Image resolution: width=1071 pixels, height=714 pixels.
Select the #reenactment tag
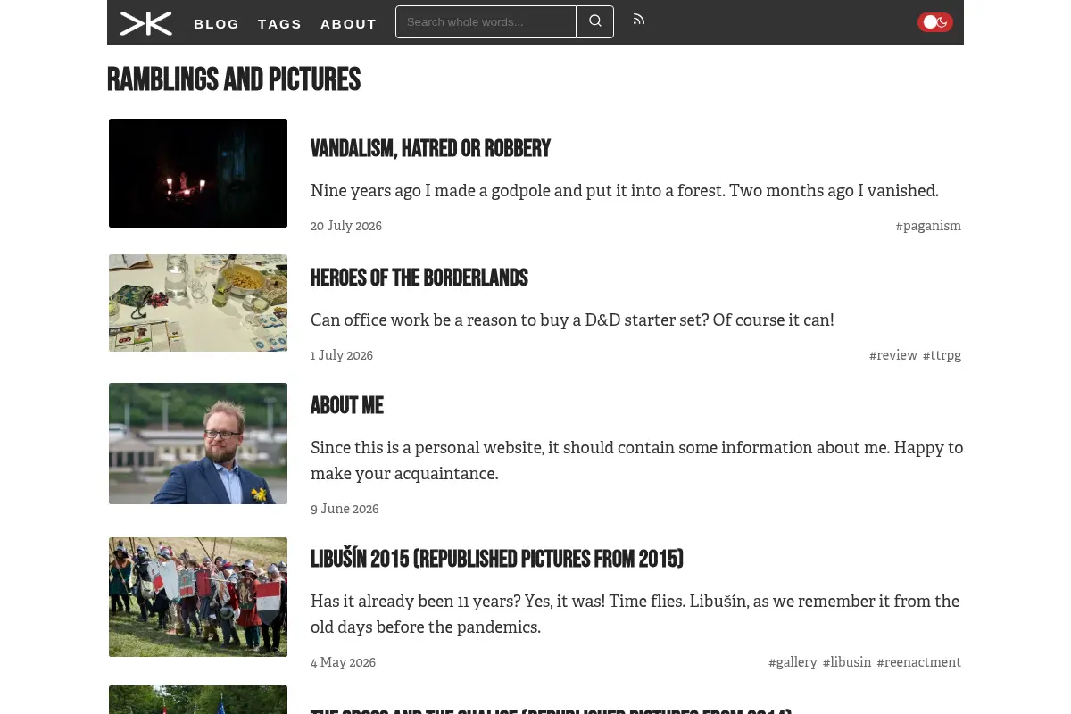point(919,662)
